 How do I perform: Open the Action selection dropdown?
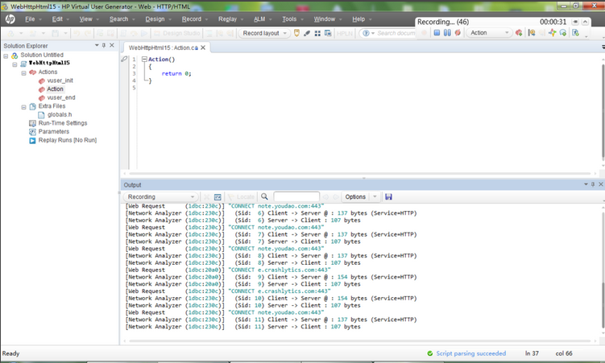489,33
